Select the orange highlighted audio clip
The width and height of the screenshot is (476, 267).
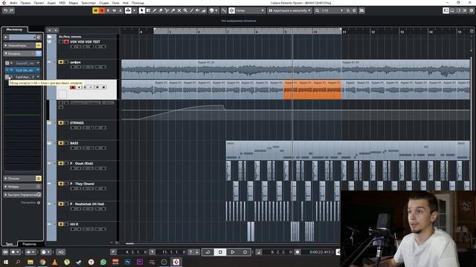click(x=312, y=90)
